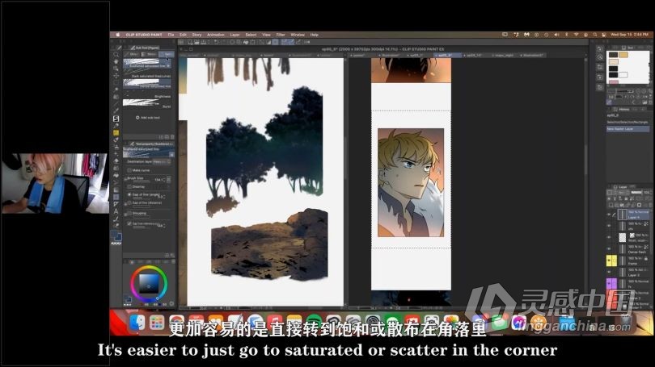Adjust the Brush Size slider
The width and height of the screenshot is (655, 367).
coord(142,181)
